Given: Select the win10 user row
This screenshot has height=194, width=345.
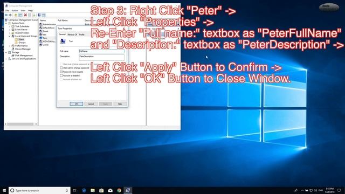Looking at the screenshot, I should [x=44, y=45].
